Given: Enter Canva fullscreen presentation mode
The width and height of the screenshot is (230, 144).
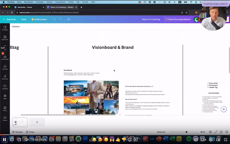Looking at the screenshot, I should (x=216, y=132).
